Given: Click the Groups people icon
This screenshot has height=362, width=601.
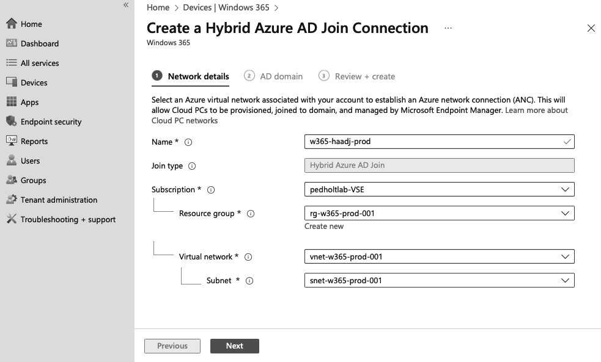Looking at the screenshot, I should tap(12, 179).
